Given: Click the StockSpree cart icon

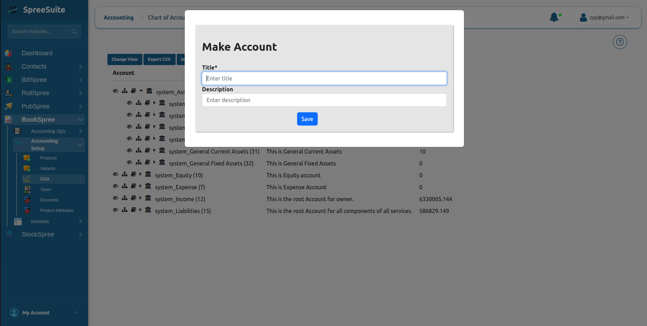Looking at the screenshot, I should point(9,234).
